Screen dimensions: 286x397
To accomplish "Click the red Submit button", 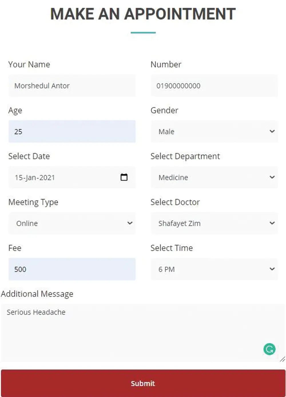I will tap(143, 383).
